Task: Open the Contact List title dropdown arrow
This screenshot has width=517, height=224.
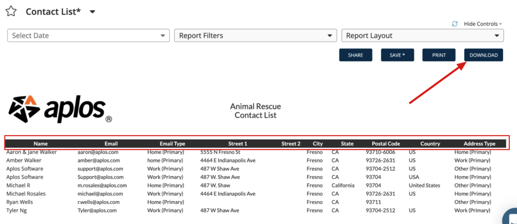Action: (93, 12)
